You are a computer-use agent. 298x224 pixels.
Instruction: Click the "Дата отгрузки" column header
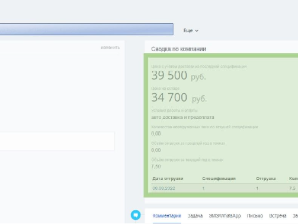(168, 179)
